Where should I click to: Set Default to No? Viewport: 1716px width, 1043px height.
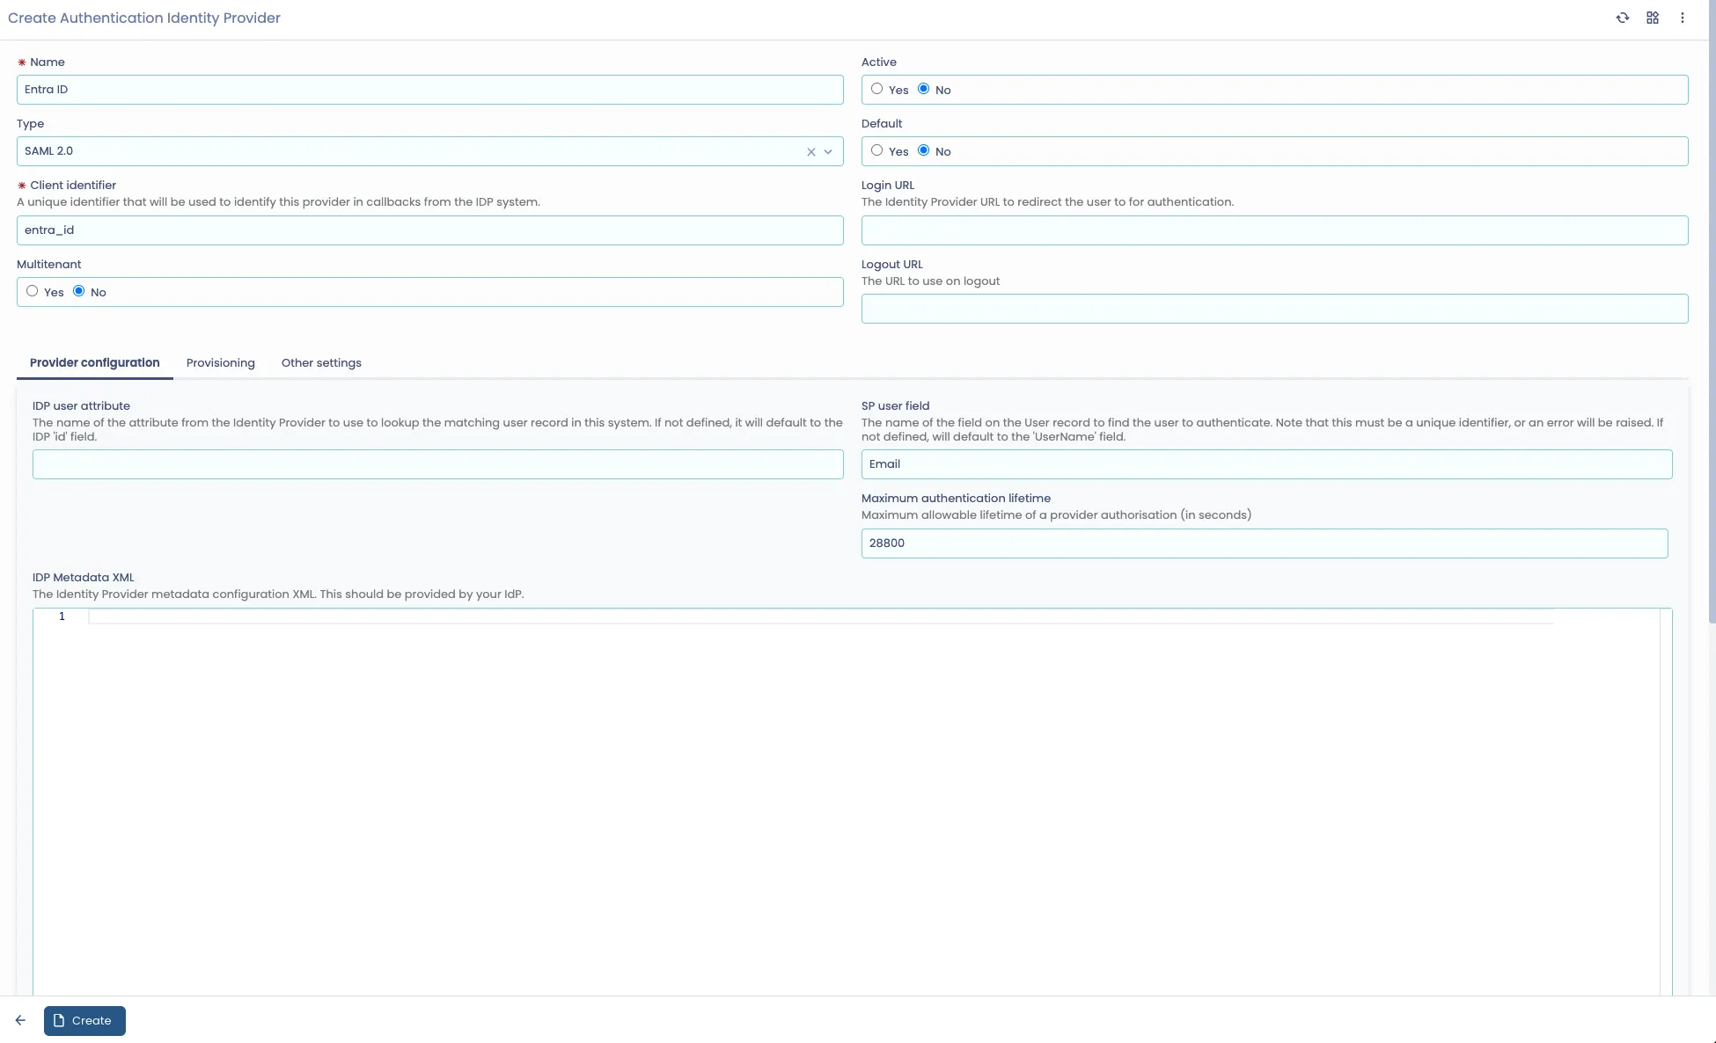tap(923, 150)
